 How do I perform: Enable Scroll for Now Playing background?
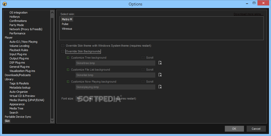pyautogui.click(x=143, y=81)
